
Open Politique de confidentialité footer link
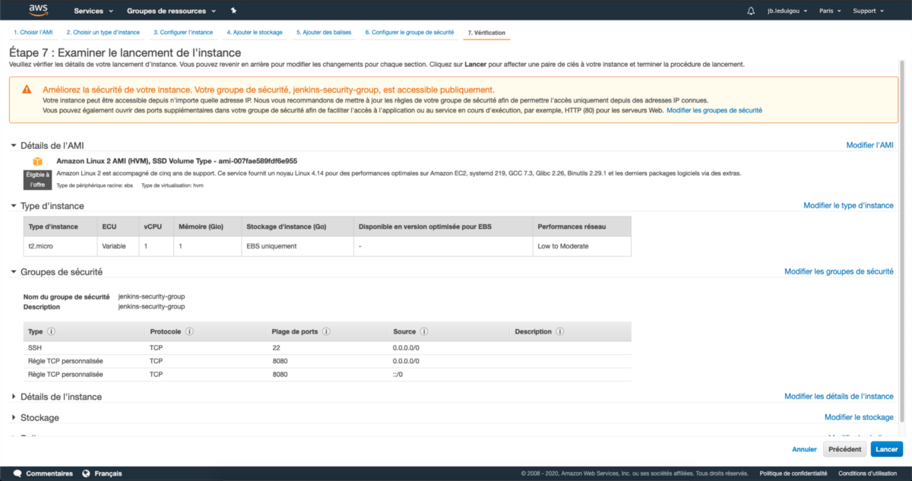[793, 473]
